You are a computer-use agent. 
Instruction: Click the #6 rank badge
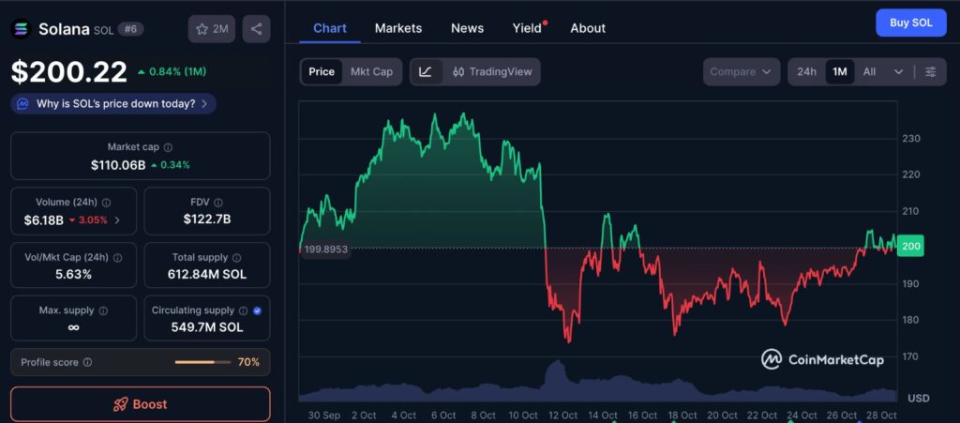tap(130, 29)
